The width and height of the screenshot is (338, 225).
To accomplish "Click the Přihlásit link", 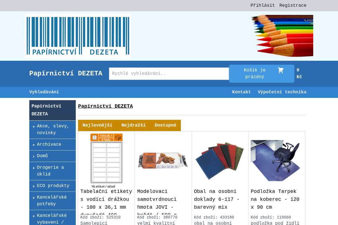I will point(263,6).
